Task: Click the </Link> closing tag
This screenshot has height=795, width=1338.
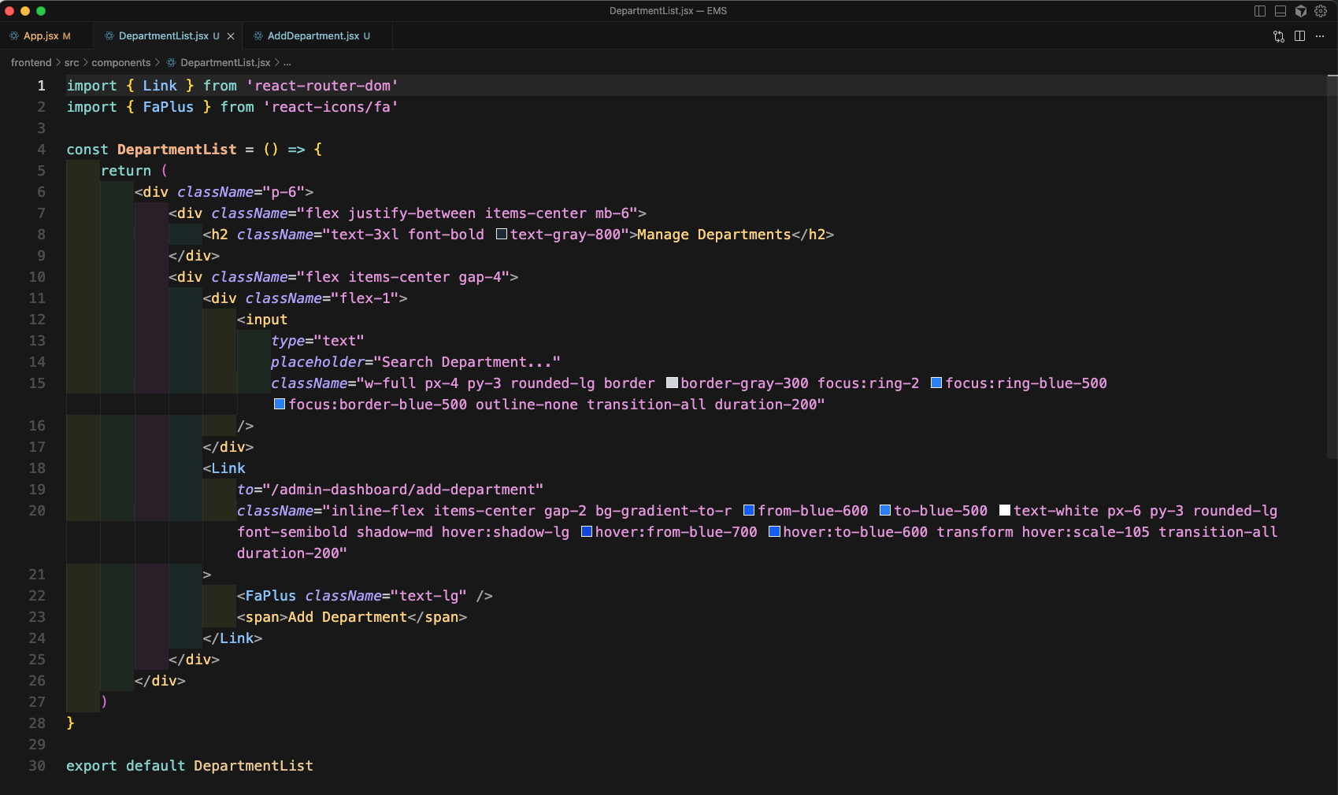Action: coord(232,638)
